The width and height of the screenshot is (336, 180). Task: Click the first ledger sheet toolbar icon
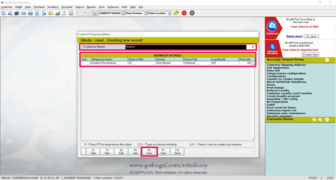tap(3, 13)
